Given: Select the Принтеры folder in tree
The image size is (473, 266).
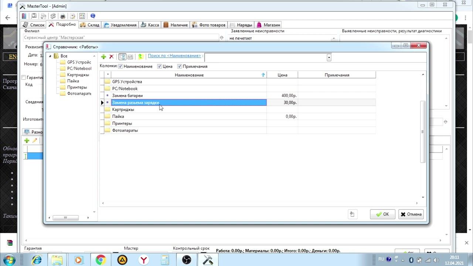Looking at the screenshot, I should tap(74, 87).
